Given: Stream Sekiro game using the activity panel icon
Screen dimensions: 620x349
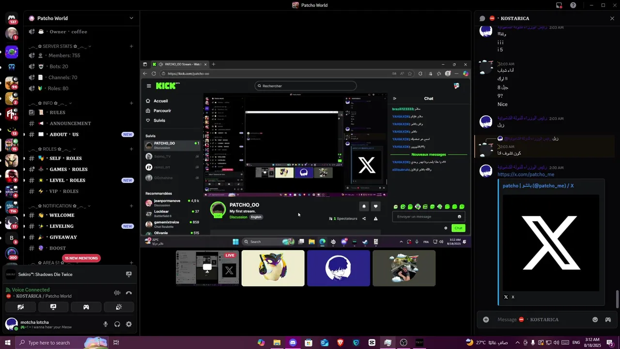Looking at the screenshot, I should (129, 274).
